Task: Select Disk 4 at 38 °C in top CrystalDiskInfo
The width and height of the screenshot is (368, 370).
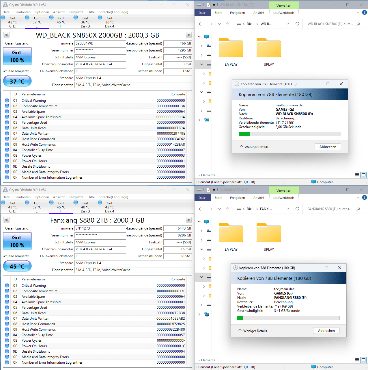Action: click(109, 22)
